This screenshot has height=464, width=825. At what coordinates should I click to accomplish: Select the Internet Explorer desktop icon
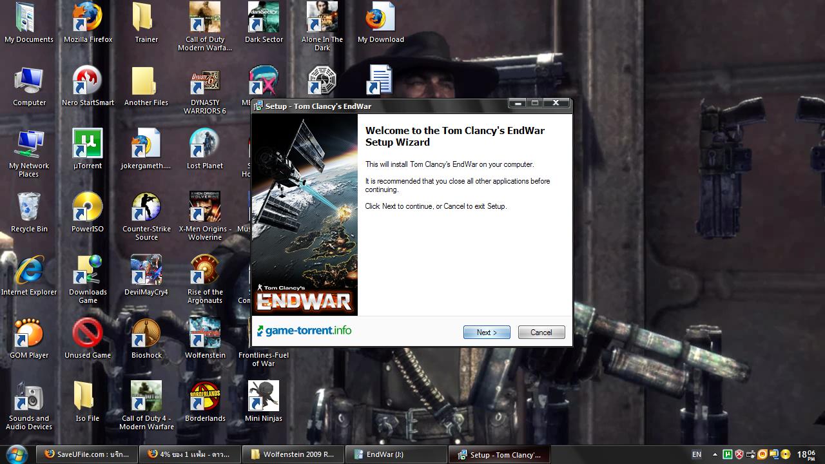tap(29, 276)
